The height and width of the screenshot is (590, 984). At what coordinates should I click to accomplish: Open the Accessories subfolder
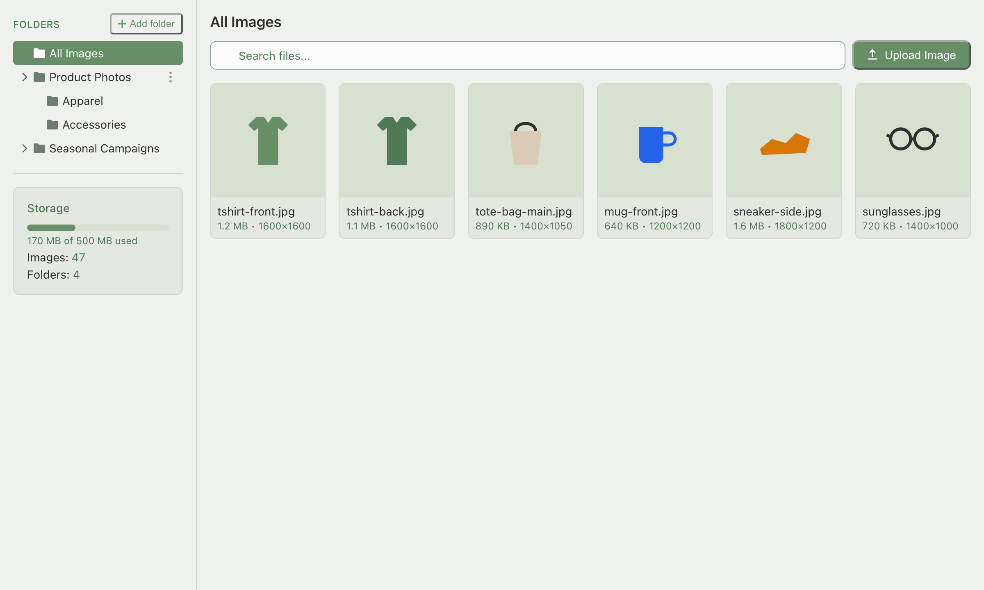(98, 125)
